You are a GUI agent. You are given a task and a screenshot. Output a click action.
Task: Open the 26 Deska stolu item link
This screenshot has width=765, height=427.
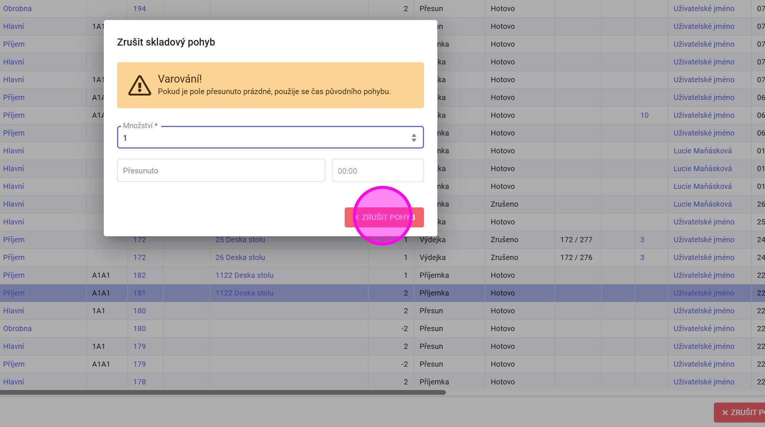(x=240, y=258)
